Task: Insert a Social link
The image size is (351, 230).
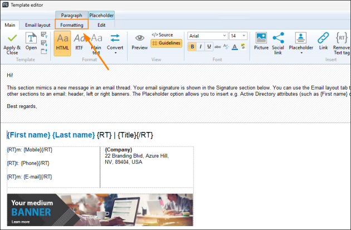Action: (x=278, y=44)
